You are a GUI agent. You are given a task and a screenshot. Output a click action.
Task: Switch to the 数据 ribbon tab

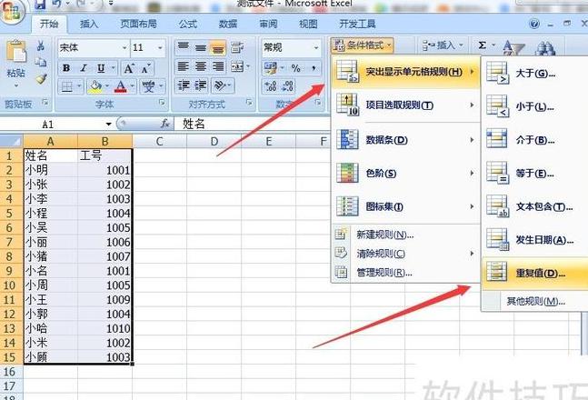click(228, 24)
